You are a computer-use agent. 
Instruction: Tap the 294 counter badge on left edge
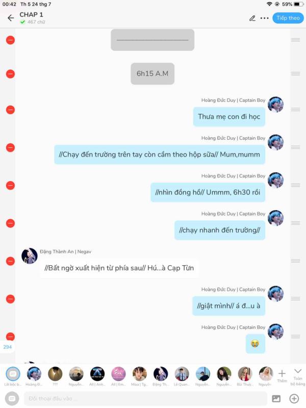7,347
